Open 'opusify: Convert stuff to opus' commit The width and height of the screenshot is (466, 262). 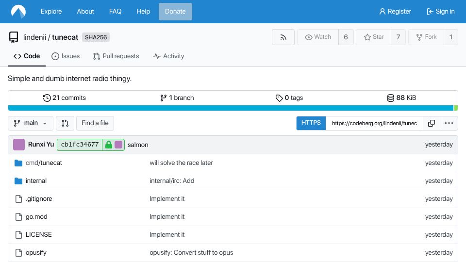coord(191,253)
